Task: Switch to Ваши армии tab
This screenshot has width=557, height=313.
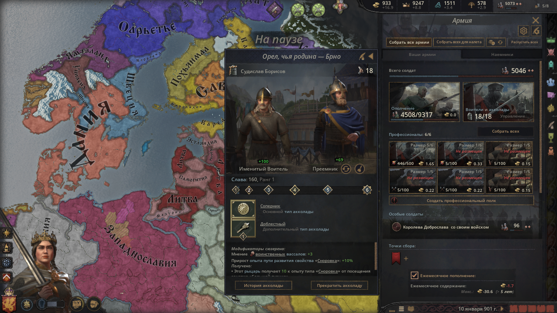Action: [422, 54]
